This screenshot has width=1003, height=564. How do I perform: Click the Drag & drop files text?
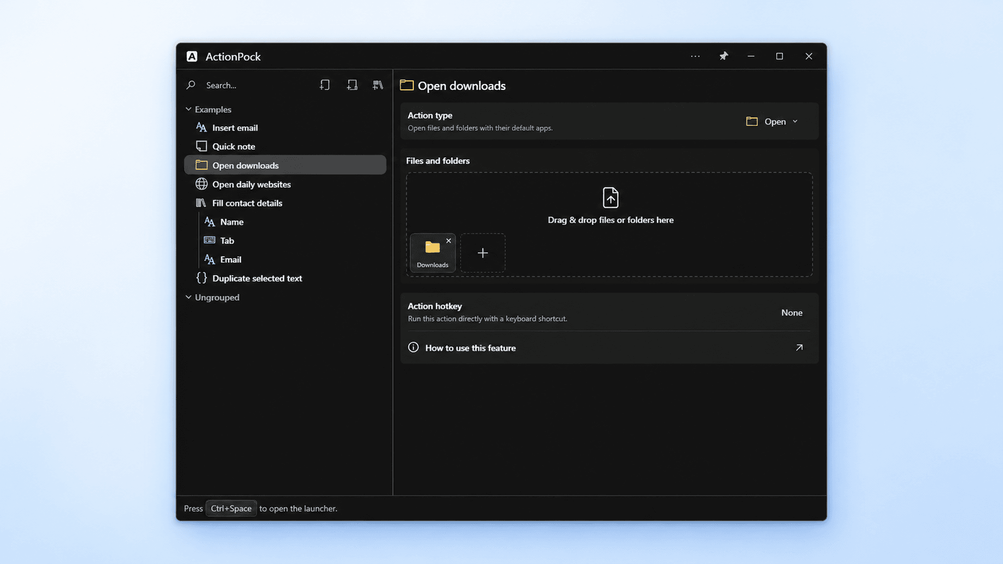[x=611, y=220]
